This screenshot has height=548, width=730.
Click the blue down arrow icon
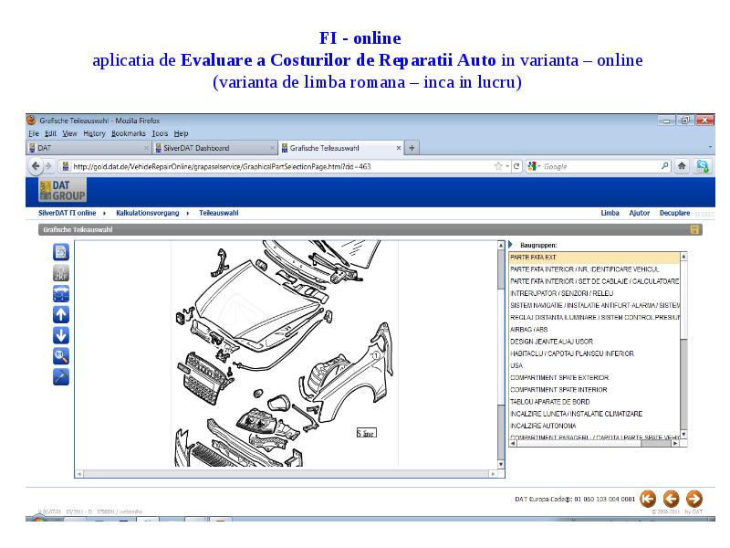point(61,335)
